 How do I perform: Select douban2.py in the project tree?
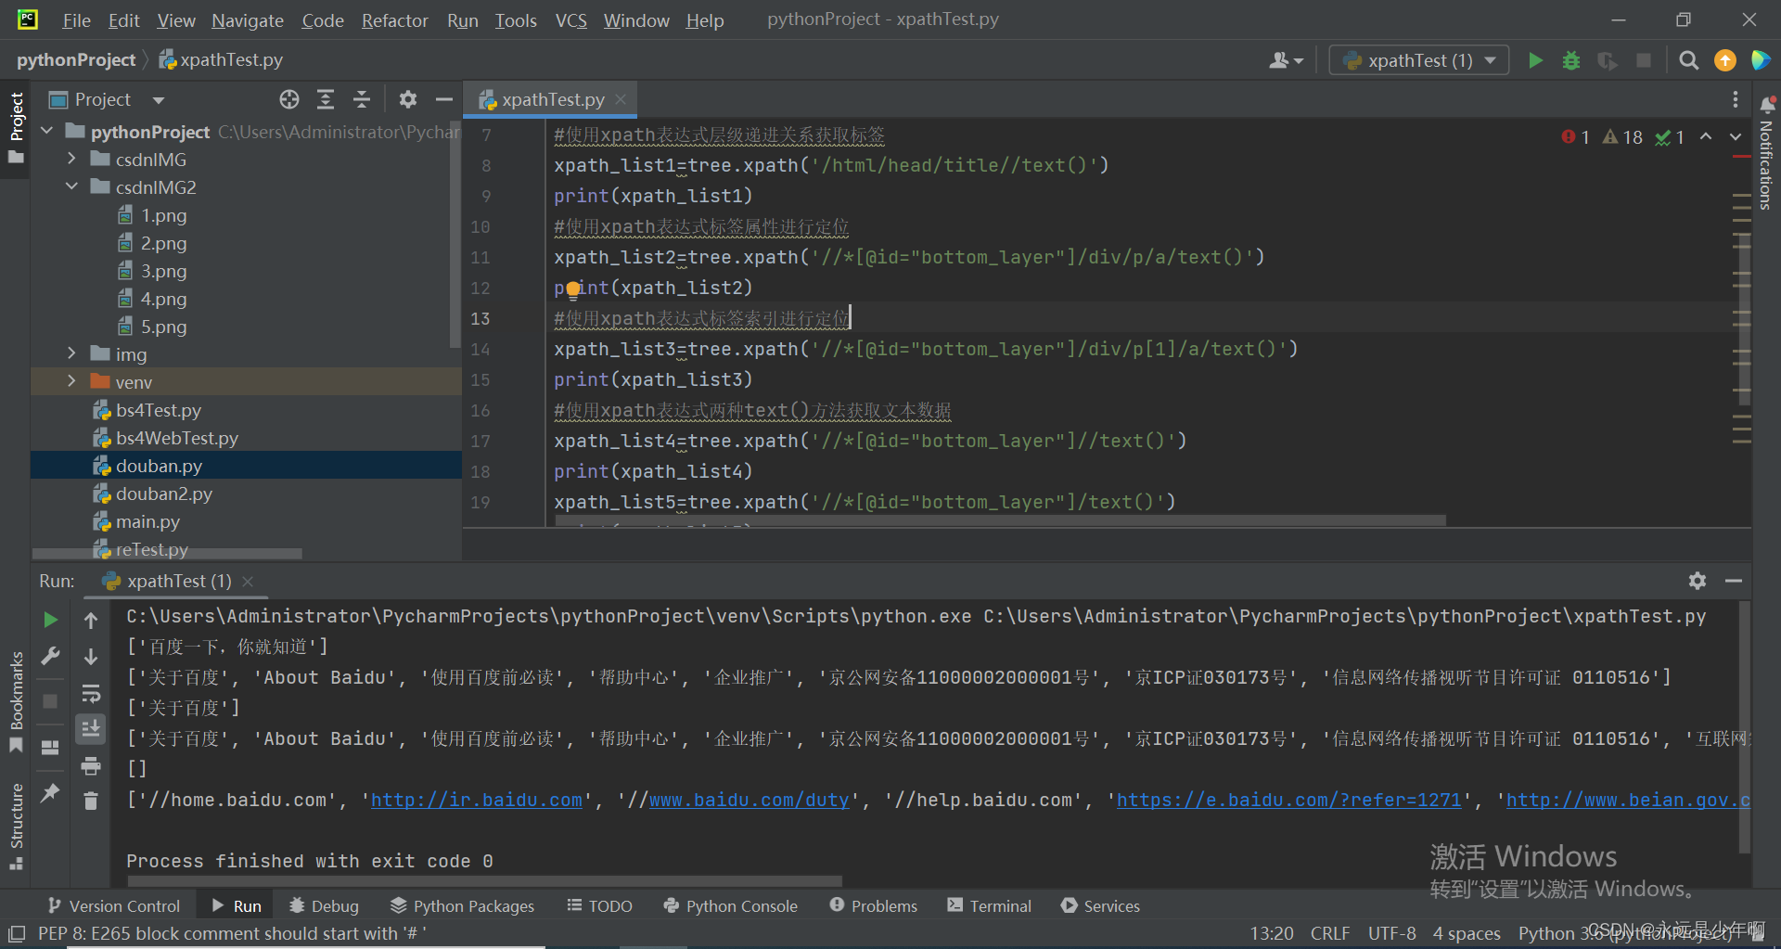point(163,494)
